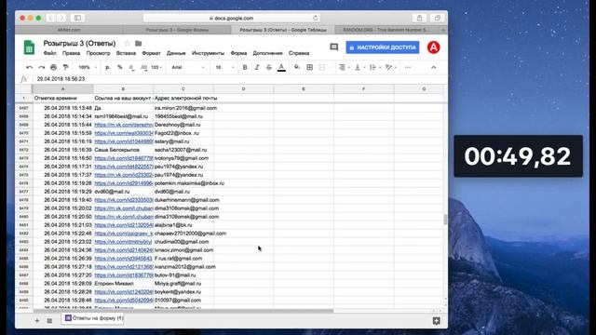Screen dimensions: 596x335
Task: Select cell Егоркин Михаил
Action: pyautogui.click(x=123, y=283)
